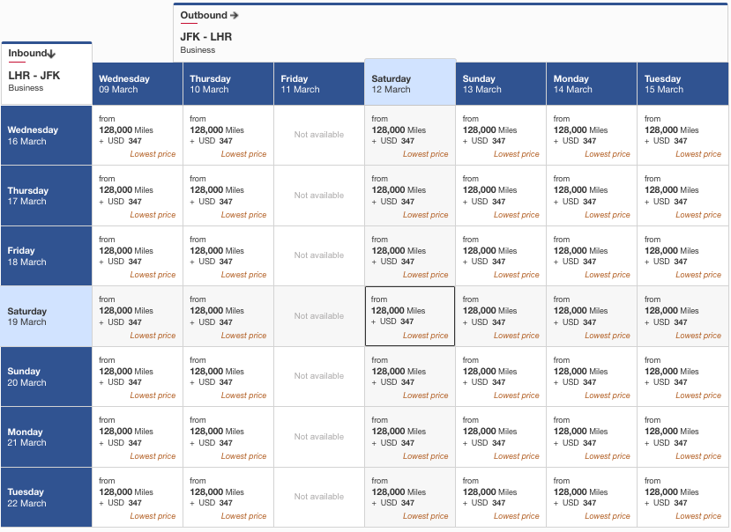This screenshot has width=731, height=532.
Task: Pick fare for outbound 13 March, inbound 18 March
Action: [501, 256]
